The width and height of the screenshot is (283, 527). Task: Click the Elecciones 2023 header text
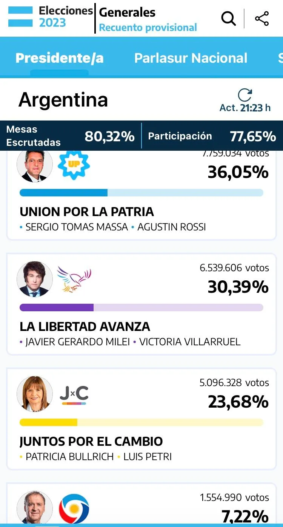point(66,17)
